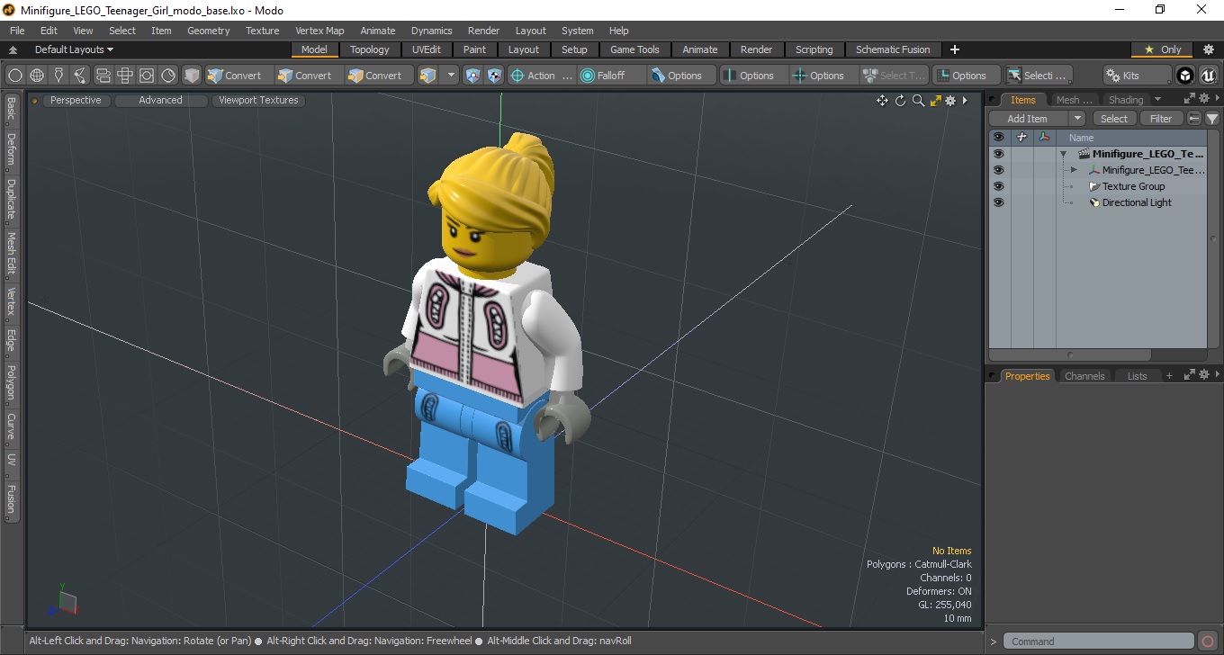The image size is (1224, 655).
Task: Open the Kits menu
Action: point(1138,76)
